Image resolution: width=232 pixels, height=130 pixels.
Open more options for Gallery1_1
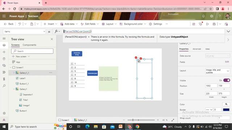(x=51, y=73)
